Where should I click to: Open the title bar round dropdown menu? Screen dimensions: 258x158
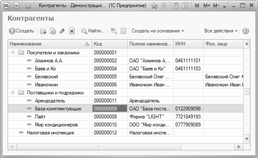tap(16, 6)
